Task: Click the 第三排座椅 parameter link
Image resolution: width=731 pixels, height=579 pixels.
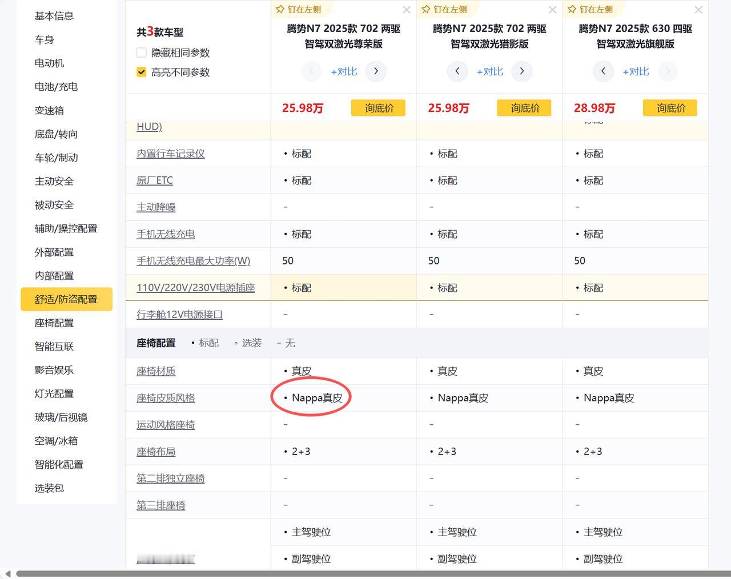Action: (x=161, y=505)
